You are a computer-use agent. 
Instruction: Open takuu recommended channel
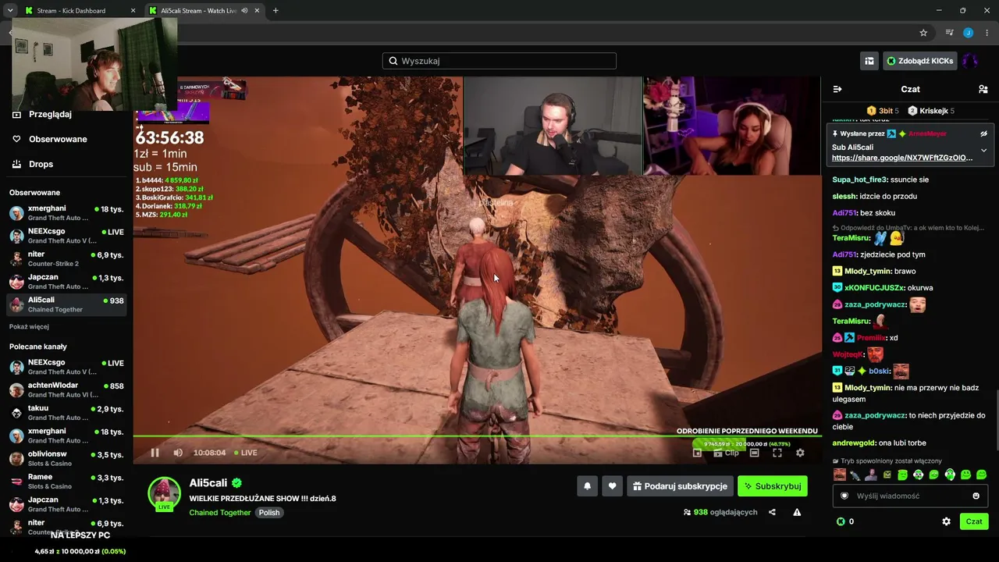click(66, 412)
